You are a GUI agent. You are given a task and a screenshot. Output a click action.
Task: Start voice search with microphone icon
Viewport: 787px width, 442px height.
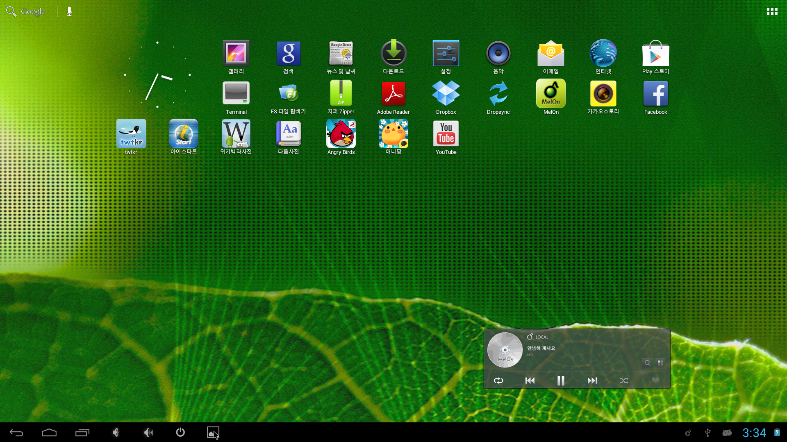point(69,11)
